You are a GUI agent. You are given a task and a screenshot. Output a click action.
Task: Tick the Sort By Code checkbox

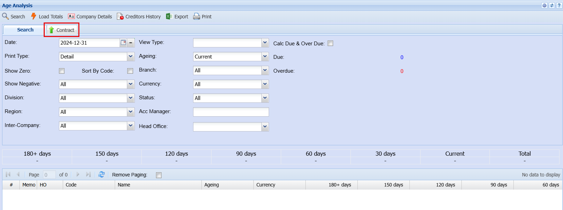(130, 71)
